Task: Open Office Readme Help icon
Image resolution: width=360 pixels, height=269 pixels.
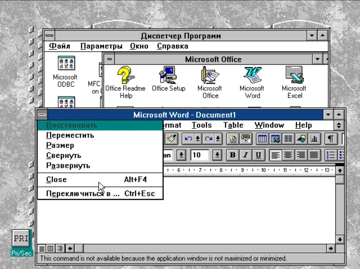Action: pyautogui.click(x=126, y=82)
